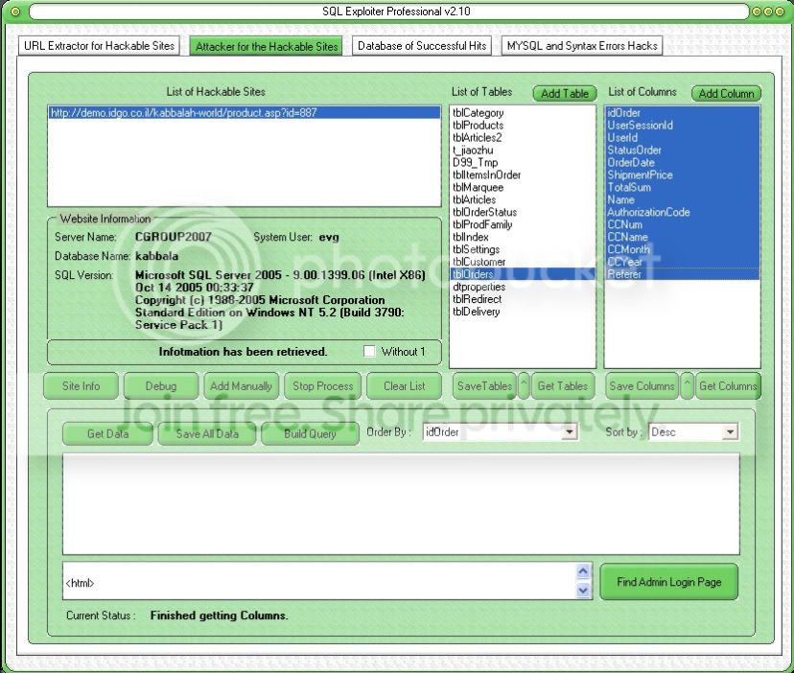Click the Find Admin Login Page button
The image size is (794, 673).
click(669, 582)
